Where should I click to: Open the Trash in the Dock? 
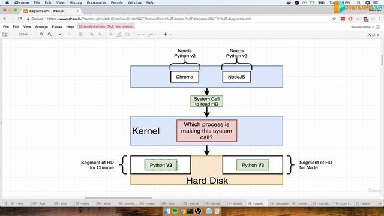coord(217,211)
